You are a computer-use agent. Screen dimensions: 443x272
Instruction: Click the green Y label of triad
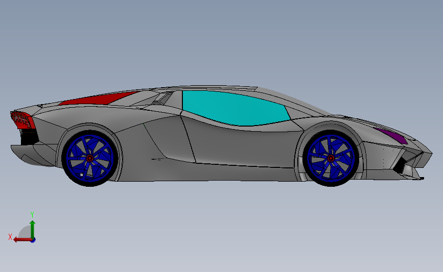pyautogui.click(x=32, y=215)
